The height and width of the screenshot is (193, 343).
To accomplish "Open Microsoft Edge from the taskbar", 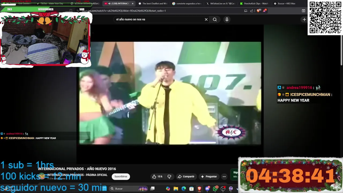I will tap(184, 188).
